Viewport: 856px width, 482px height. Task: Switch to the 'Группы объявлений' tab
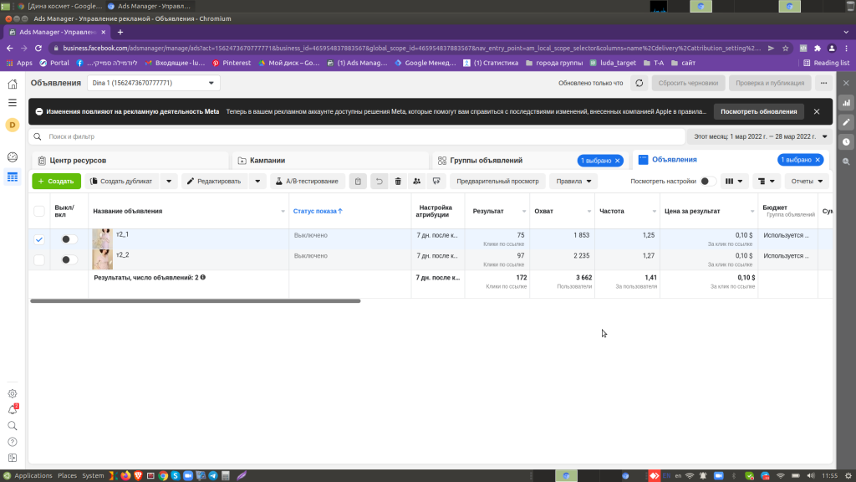pos(485,160)
